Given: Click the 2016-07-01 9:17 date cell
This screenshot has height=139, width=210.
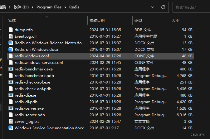Looking at the screenshot, I should (x=104, y=128).
